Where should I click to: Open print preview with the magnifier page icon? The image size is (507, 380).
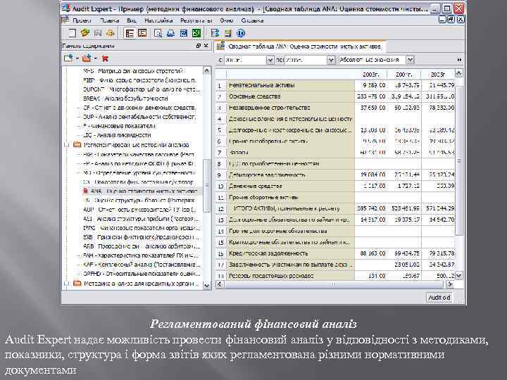point(158,33)
